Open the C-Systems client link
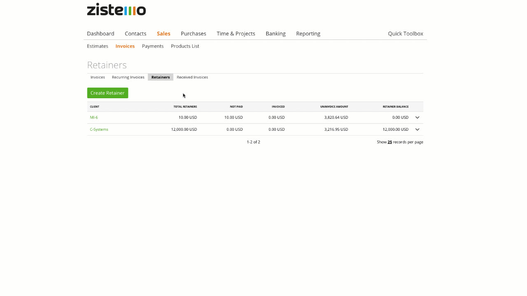 (99, 129)
